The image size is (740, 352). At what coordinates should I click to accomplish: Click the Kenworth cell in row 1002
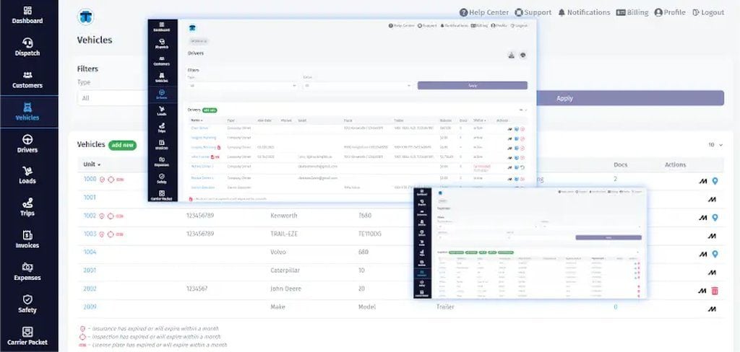284,216
